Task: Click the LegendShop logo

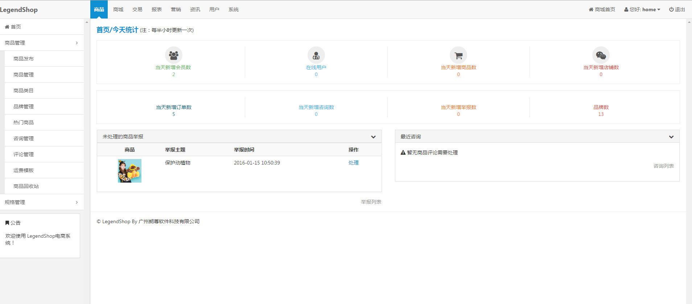Action: pyautogui.click(x=19, y=10)
